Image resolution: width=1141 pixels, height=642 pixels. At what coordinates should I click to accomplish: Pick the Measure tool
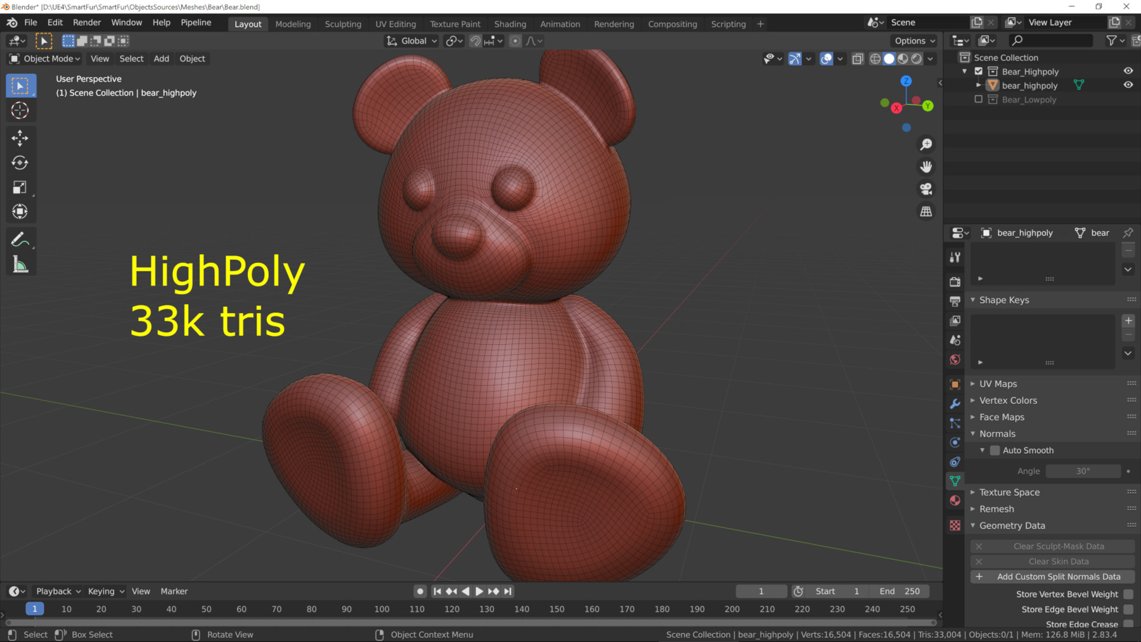[20, 265]
